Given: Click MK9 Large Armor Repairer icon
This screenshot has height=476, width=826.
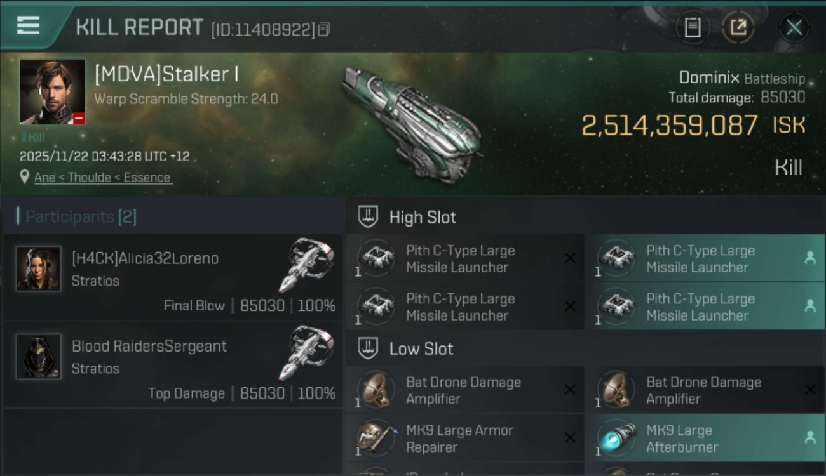Looking at the screenshot, I should click(x=376, y=438).
